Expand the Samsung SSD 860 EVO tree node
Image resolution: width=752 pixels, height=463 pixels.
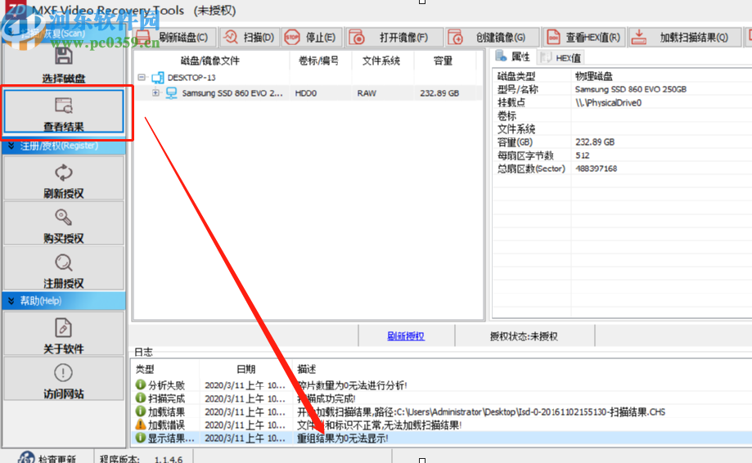155,93
